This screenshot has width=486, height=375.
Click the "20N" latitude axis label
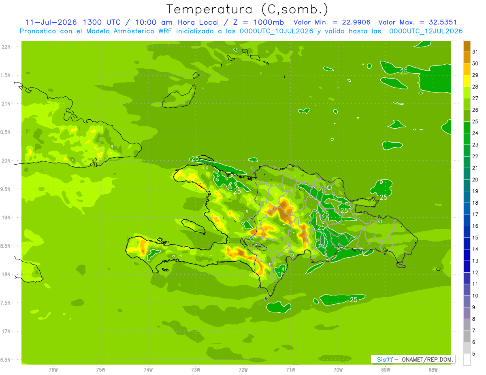pos(6,161)
